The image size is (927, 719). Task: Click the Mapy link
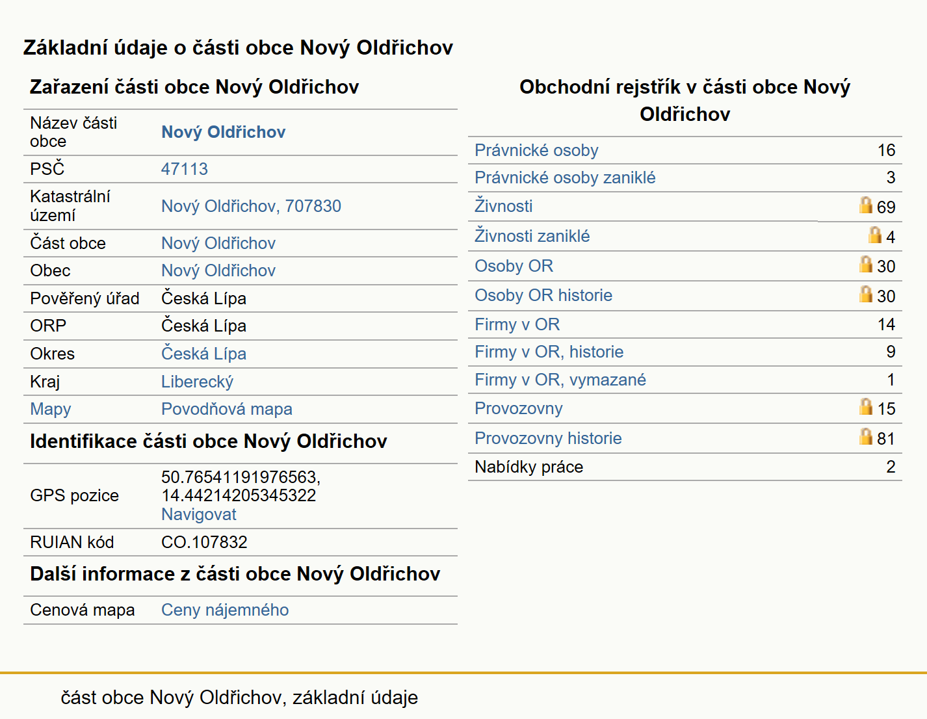click(51, 409)
